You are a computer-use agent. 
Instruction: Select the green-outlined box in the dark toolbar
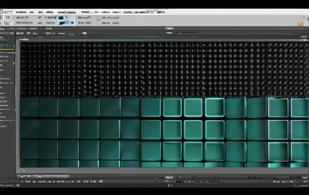tap(71, 34)
